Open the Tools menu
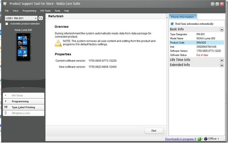Viewport: 228px width, 143px height. 57,11
